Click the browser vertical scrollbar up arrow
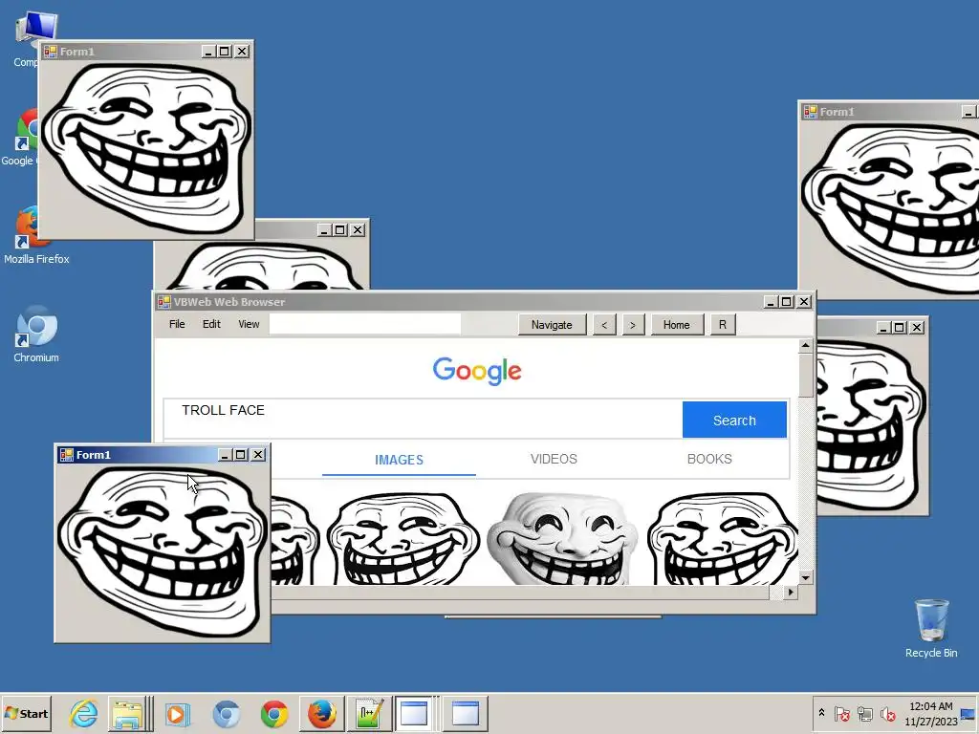This screenshot has height=734, width=979. tap(805, 345)
